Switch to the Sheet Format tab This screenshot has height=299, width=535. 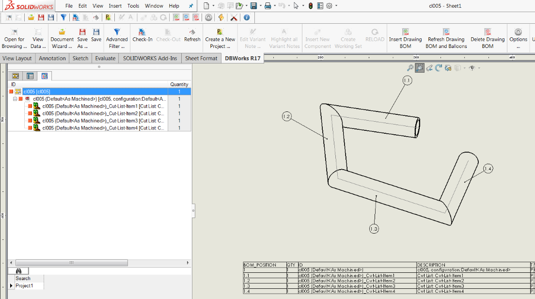pyautogui.click(x=201, y=58)
